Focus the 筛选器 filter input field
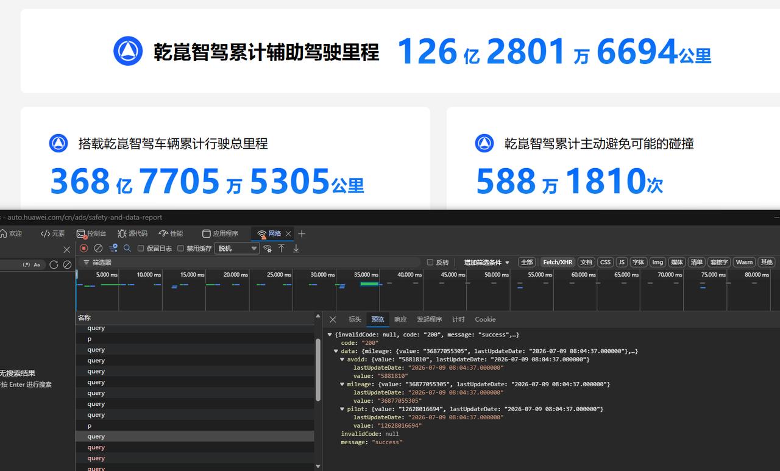780x471 pixels. (x=250, y=263)
